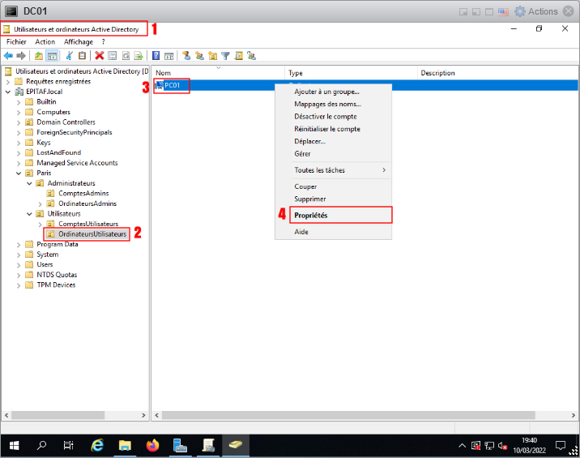
Task: Collapse the Paris organizational unit
Action: (19, 173)
